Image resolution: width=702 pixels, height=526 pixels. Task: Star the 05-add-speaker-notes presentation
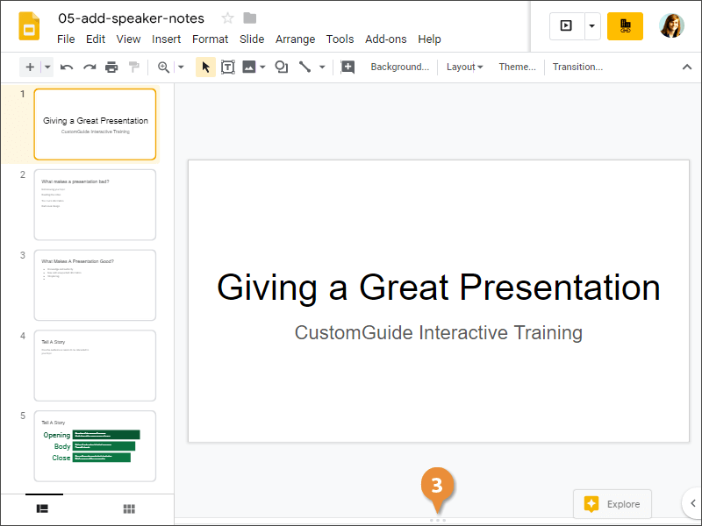click(227, 18)
